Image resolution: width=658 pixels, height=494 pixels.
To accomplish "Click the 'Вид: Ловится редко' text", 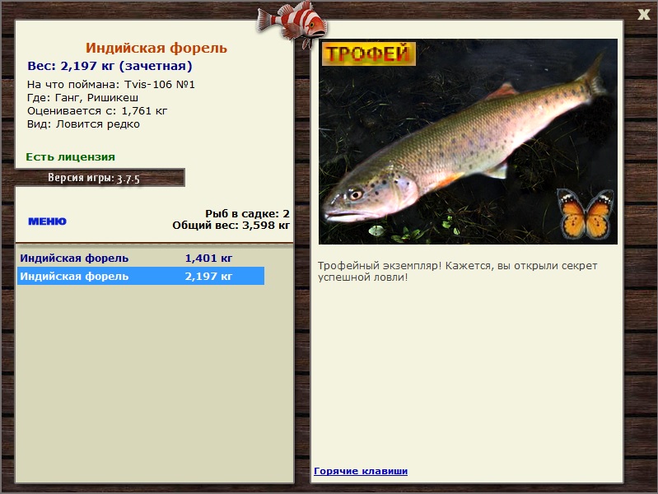I will tap(83, 124).
